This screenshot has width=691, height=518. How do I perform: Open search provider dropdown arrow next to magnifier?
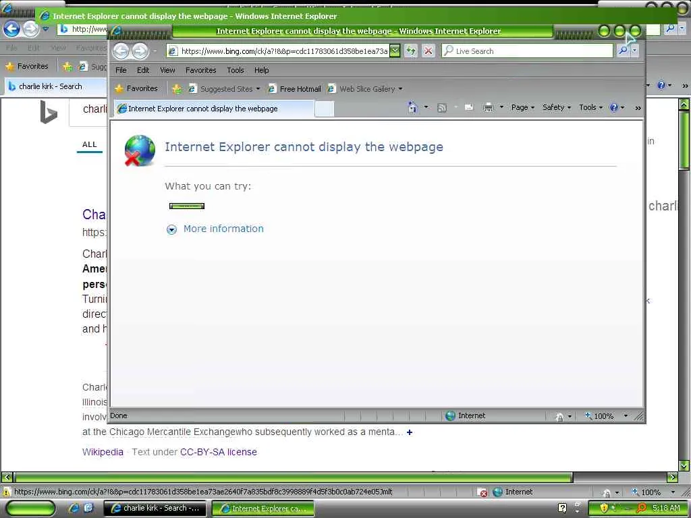tap(634, 51)
